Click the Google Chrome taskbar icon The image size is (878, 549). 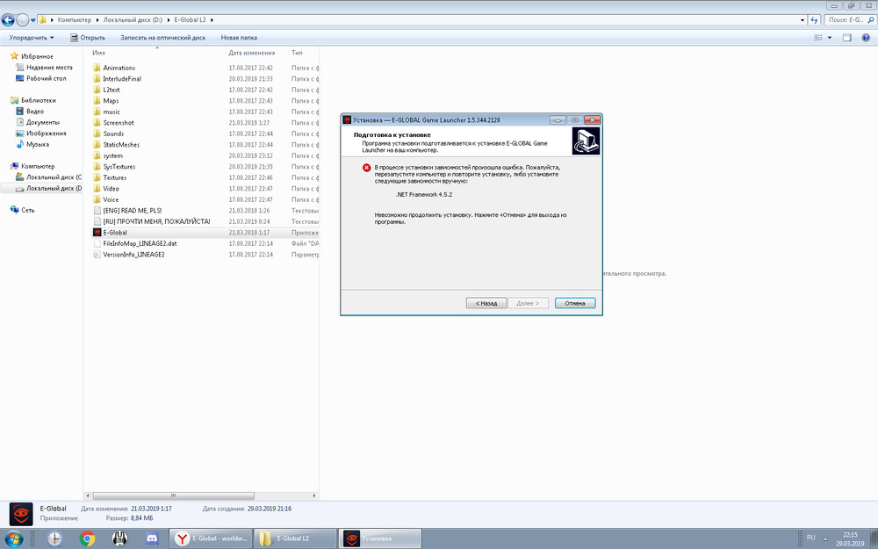point(87,538)
